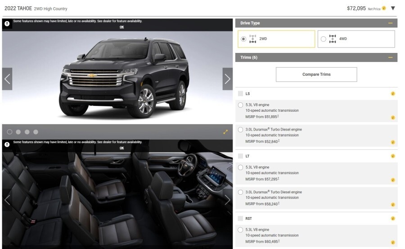Show next exterior photo with right arrow

(227, 79)
